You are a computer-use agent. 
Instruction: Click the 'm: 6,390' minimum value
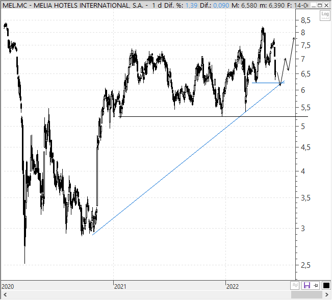click(272, 5)
